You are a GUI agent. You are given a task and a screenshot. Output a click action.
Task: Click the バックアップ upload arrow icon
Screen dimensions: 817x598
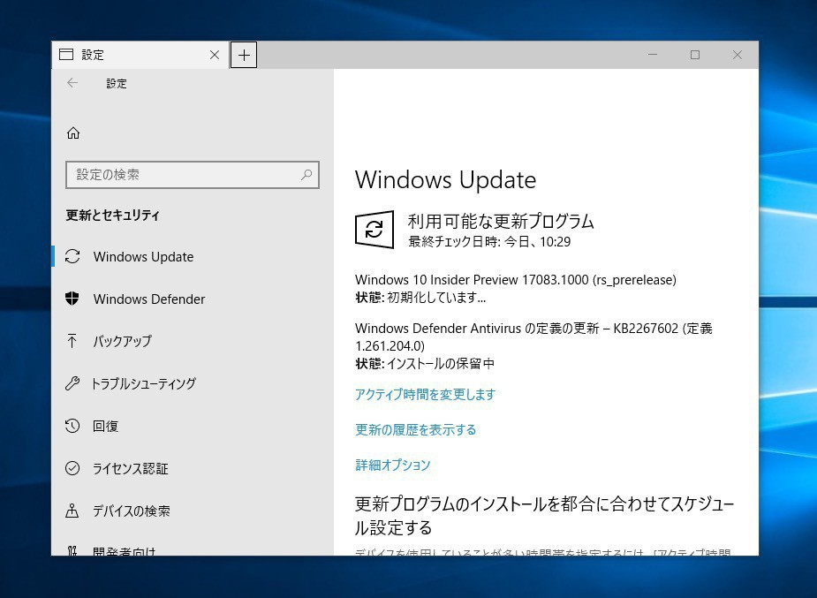[73, 341]
